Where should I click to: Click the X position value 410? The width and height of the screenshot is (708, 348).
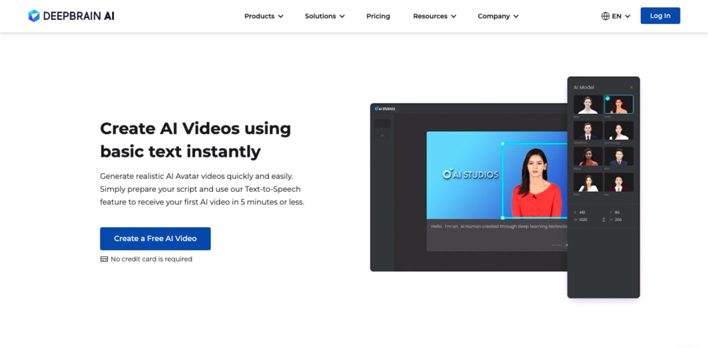[x=582, y=212]
